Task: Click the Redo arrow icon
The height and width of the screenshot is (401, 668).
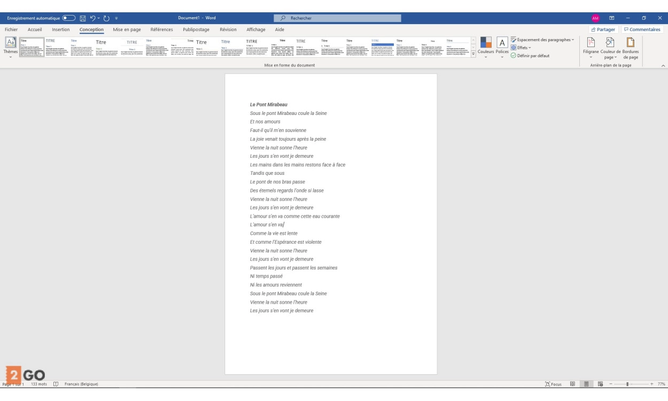Action: click(x=106, y=18)
